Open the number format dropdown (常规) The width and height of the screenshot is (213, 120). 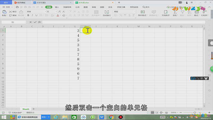click(x=135, y=12)
